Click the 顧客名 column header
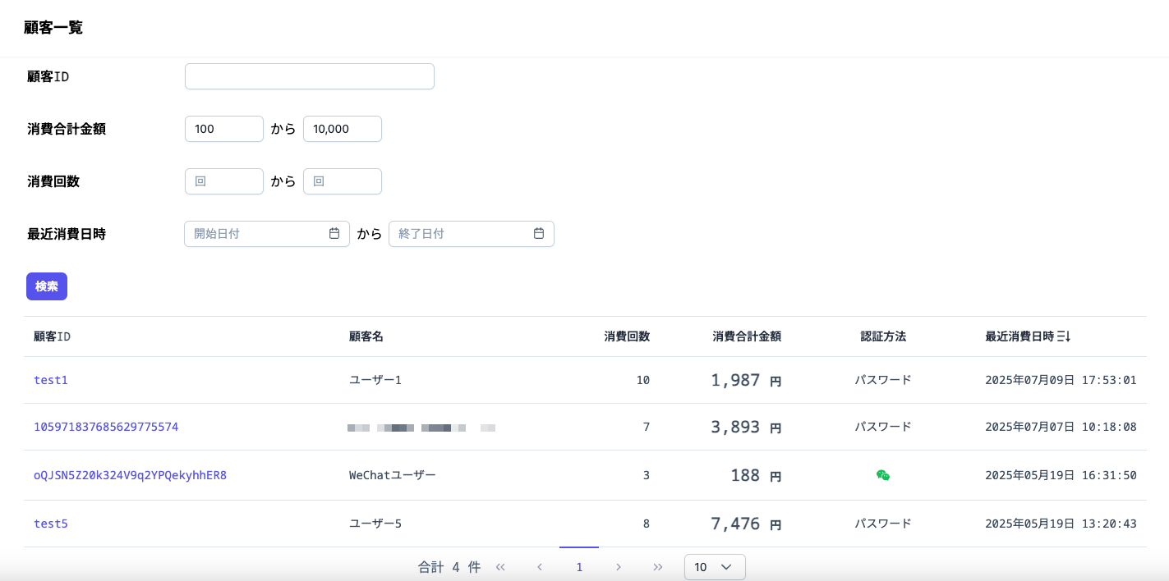 [366, 336]
